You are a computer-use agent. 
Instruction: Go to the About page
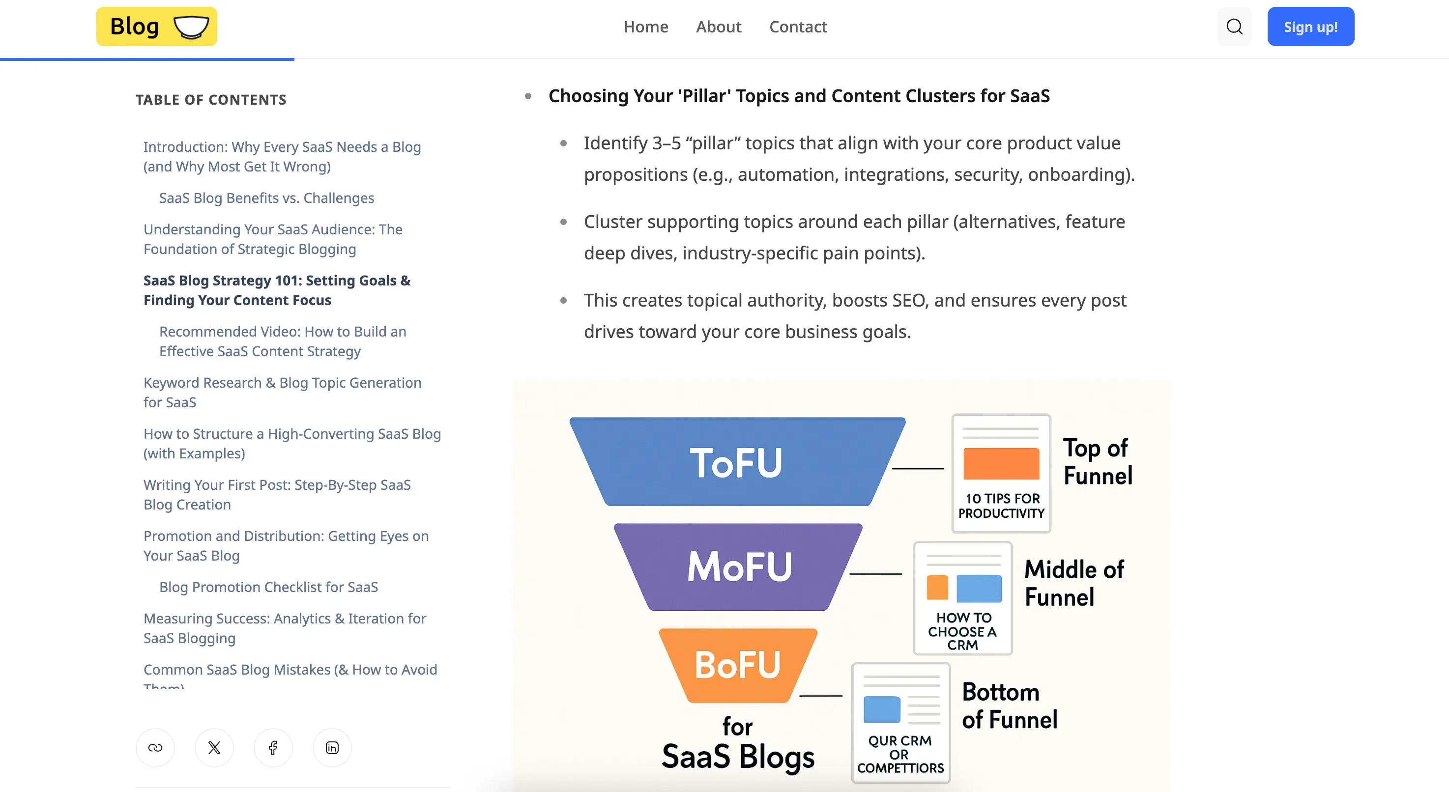click(x=718, y=27)
